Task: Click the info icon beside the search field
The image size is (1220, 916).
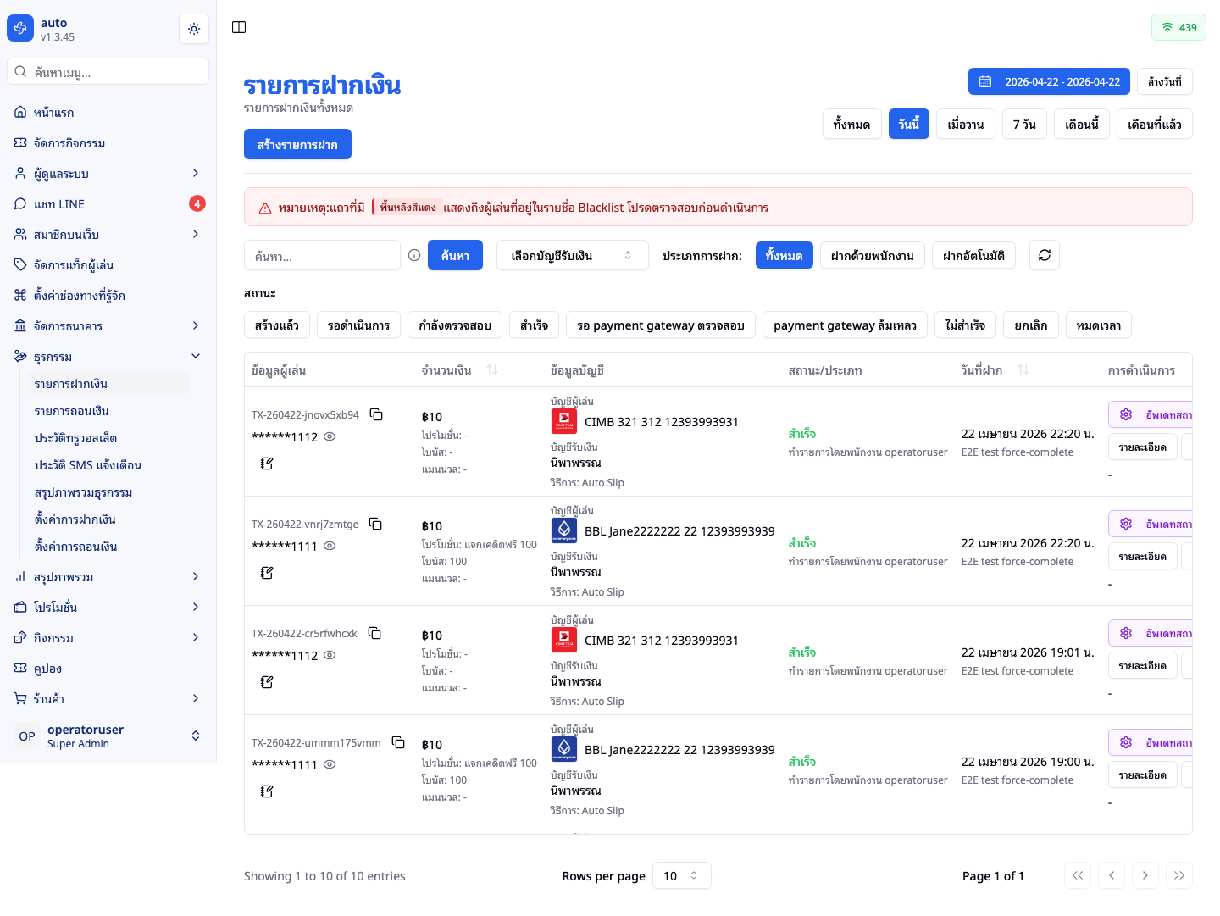Action: pos(414,255)
